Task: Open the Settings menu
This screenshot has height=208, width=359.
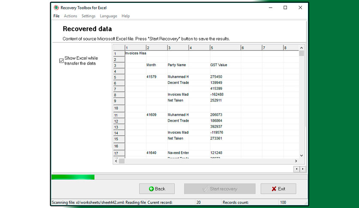Action: point(88,16)
